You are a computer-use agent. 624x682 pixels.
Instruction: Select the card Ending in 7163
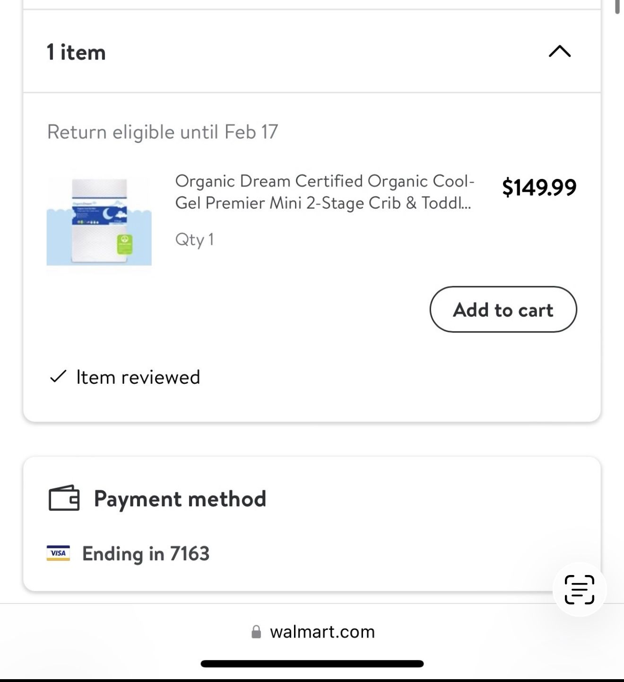[146, 553]
